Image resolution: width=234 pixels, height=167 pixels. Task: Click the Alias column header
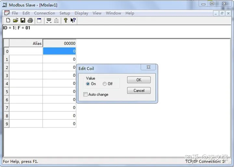click(26, 43)
